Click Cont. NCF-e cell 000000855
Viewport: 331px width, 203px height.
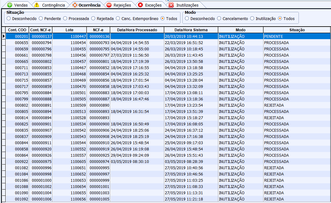click(x=41, y=74)
